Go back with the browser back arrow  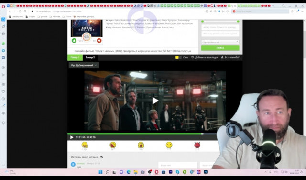tap(10, 11)
